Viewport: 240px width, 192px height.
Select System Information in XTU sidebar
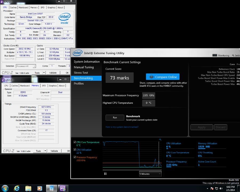coord(87,62)
